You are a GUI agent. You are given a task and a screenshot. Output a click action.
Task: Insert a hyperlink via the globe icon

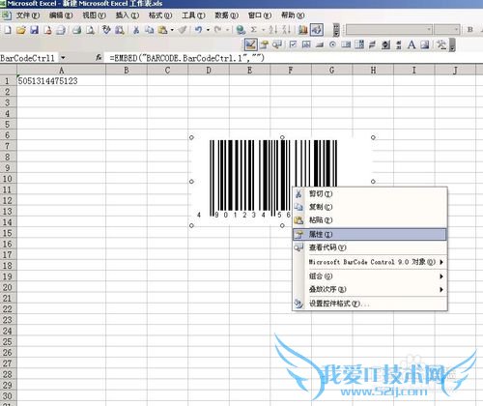(x=241, y=30)
